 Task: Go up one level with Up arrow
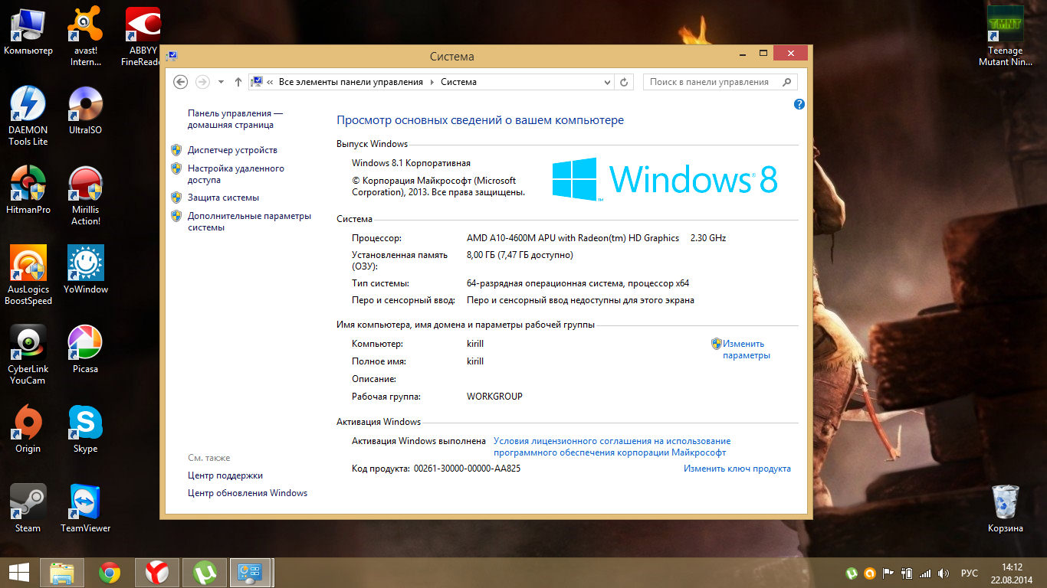click(238, 82)
